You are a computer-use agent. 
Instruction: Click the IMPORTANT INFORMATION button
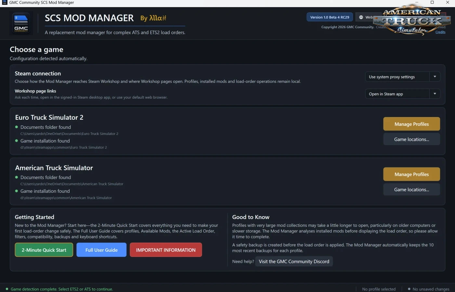coord(166,250)
